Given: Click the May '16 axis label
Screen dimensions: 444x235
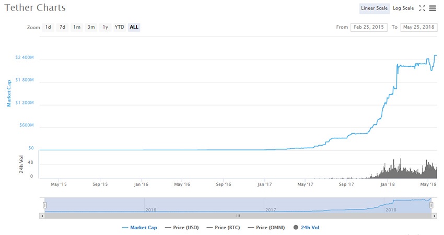Looking at the screenshot, I should coord(182,184).
